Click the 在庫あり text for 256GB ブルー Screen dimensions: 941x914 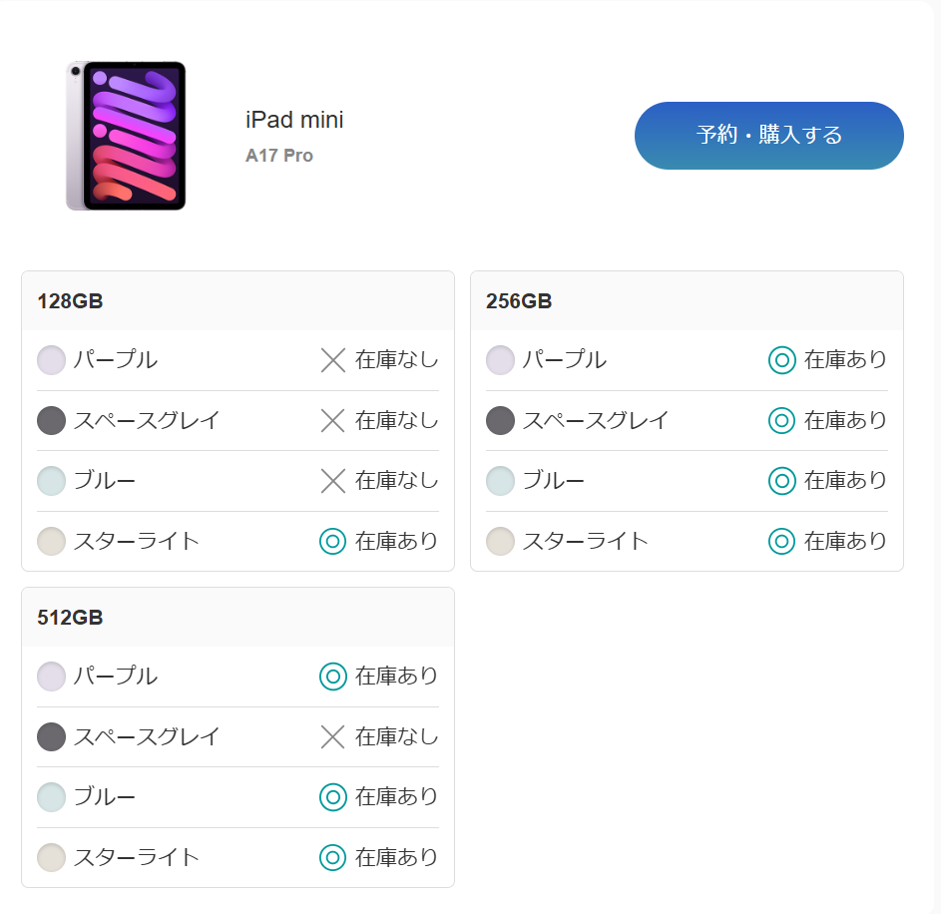[845, 481]
